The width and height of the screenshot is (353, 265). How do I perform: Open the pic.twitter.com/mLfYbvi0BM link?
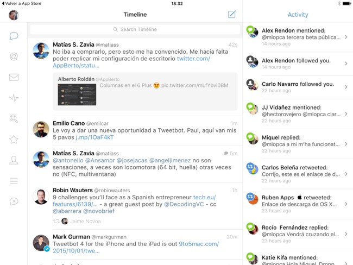pyautogui.click(x=195, y=85)
